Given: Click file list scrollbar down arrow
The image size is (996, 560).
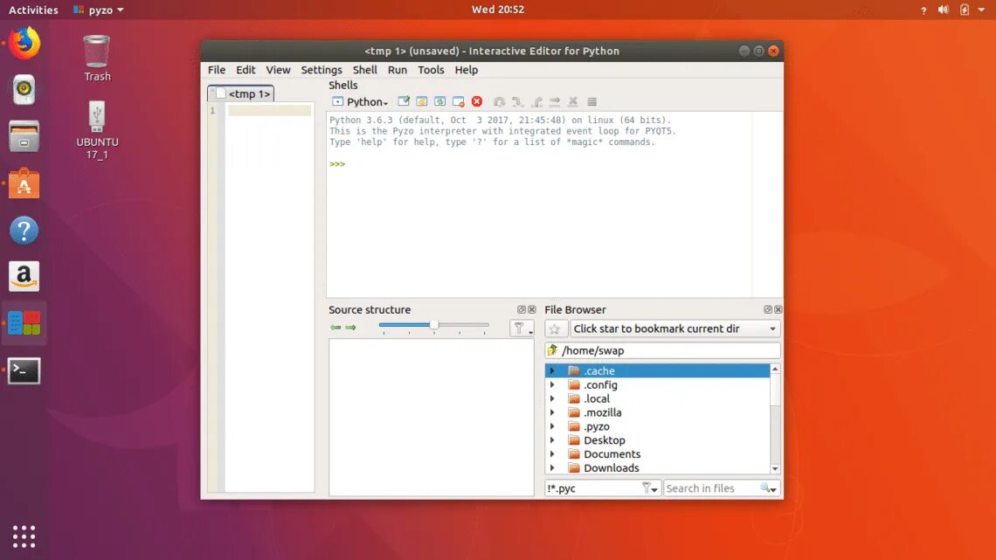Looking at the screenshot, I should [775, 469].
